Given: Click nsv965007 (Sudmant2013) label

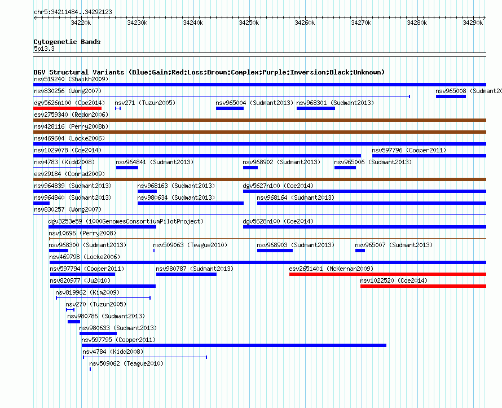Looking at the screenshot, I should point(394,245).
